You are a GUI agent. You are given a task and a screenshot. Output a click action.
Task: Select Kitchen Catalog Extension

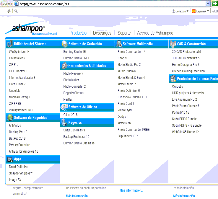(188, 71)
